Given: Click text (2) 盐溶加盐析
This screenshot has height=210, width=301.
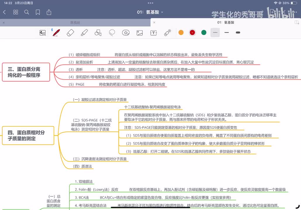Looking at the screenshot, I should (x=81, y=62).
